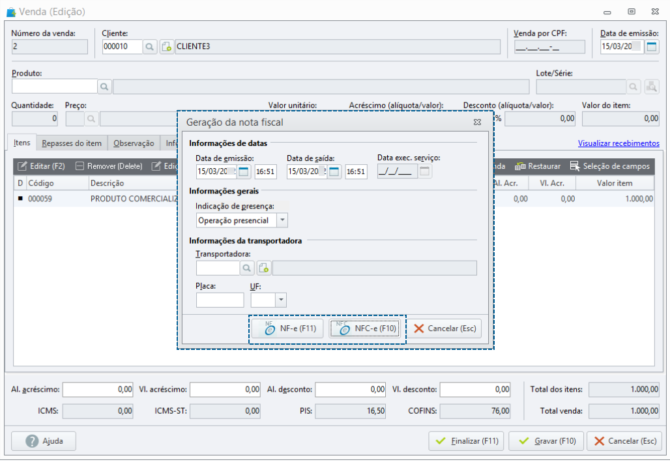Open Visualizar recebimentos link
Screen dimensions: 670x462
click(619, 143)
